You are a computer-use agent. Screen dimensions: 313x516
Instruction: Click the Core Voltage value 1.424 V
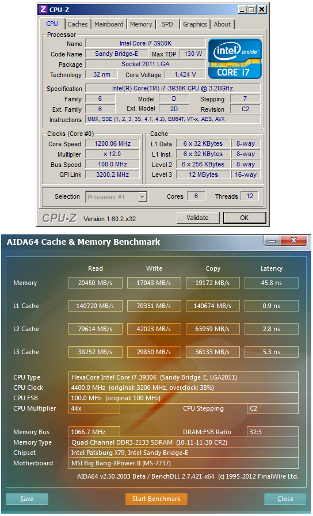coord(185,74)
